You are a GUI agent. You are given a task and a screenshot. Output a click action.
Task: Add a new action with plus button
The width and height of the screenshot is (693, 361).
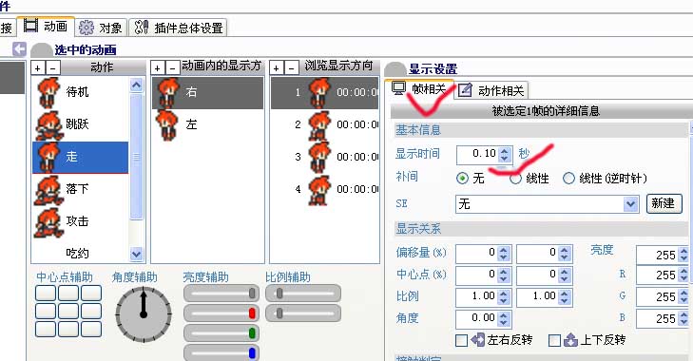click(x=38, y=68)
